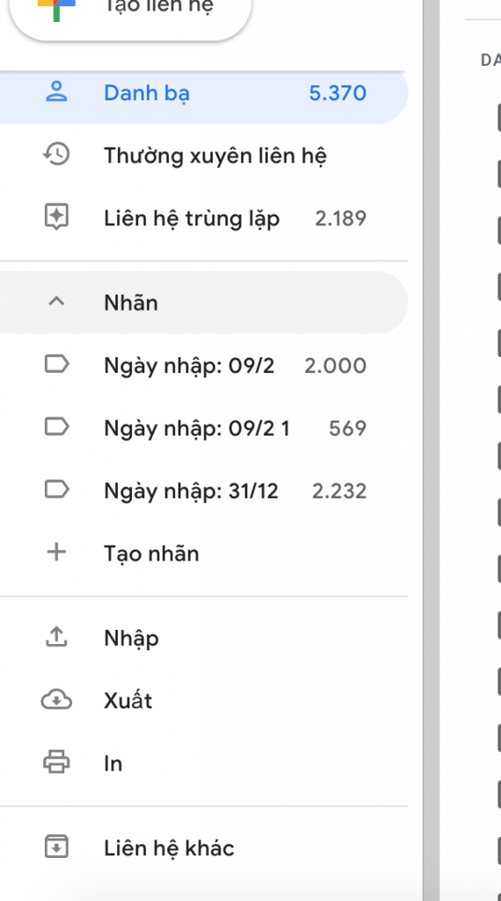Click the person icon beside Danh bạ

click(56, 92)
